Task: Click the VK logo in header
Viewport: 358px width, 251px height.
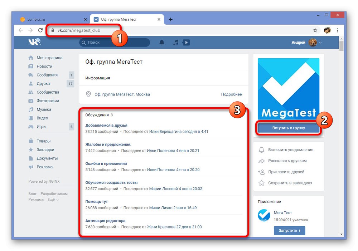Action: click(x=34, y=42)
